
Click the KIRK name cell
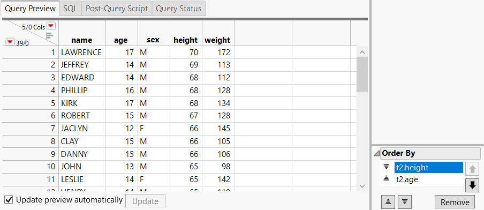pyautogui.click(x=82, y=103)
